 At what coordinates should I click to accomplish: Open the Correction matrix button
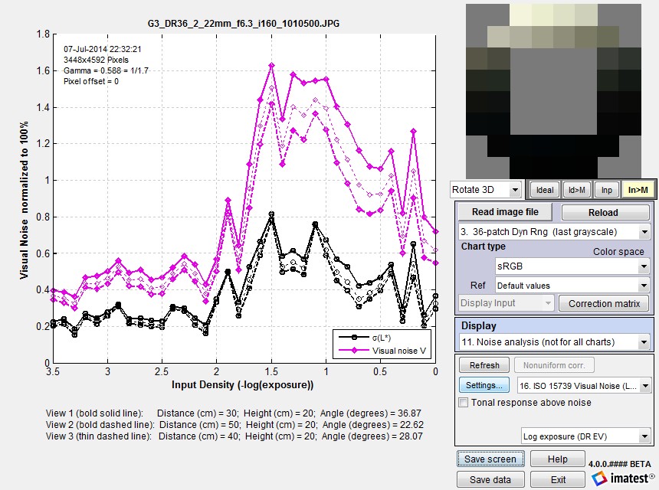(604, 304)
